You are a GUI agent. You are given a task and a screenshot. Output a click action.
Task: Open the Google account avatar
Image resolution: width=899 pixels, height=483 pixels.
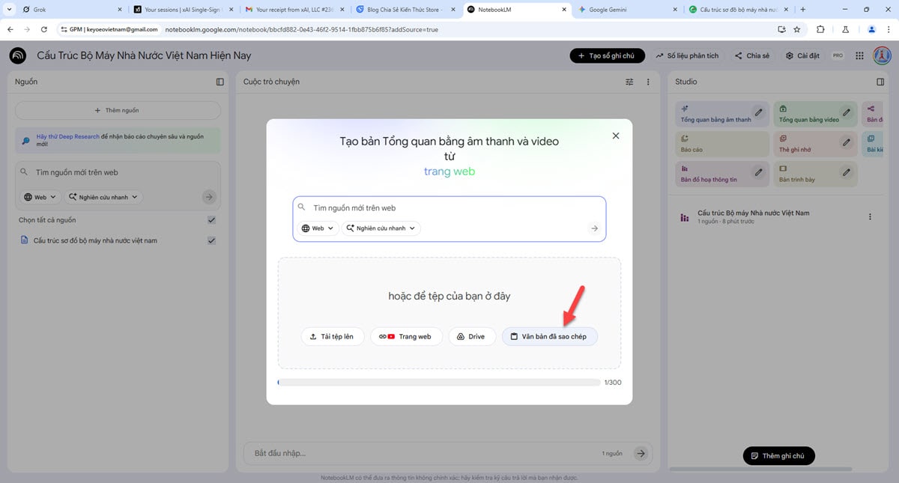(x=882, y=55)
